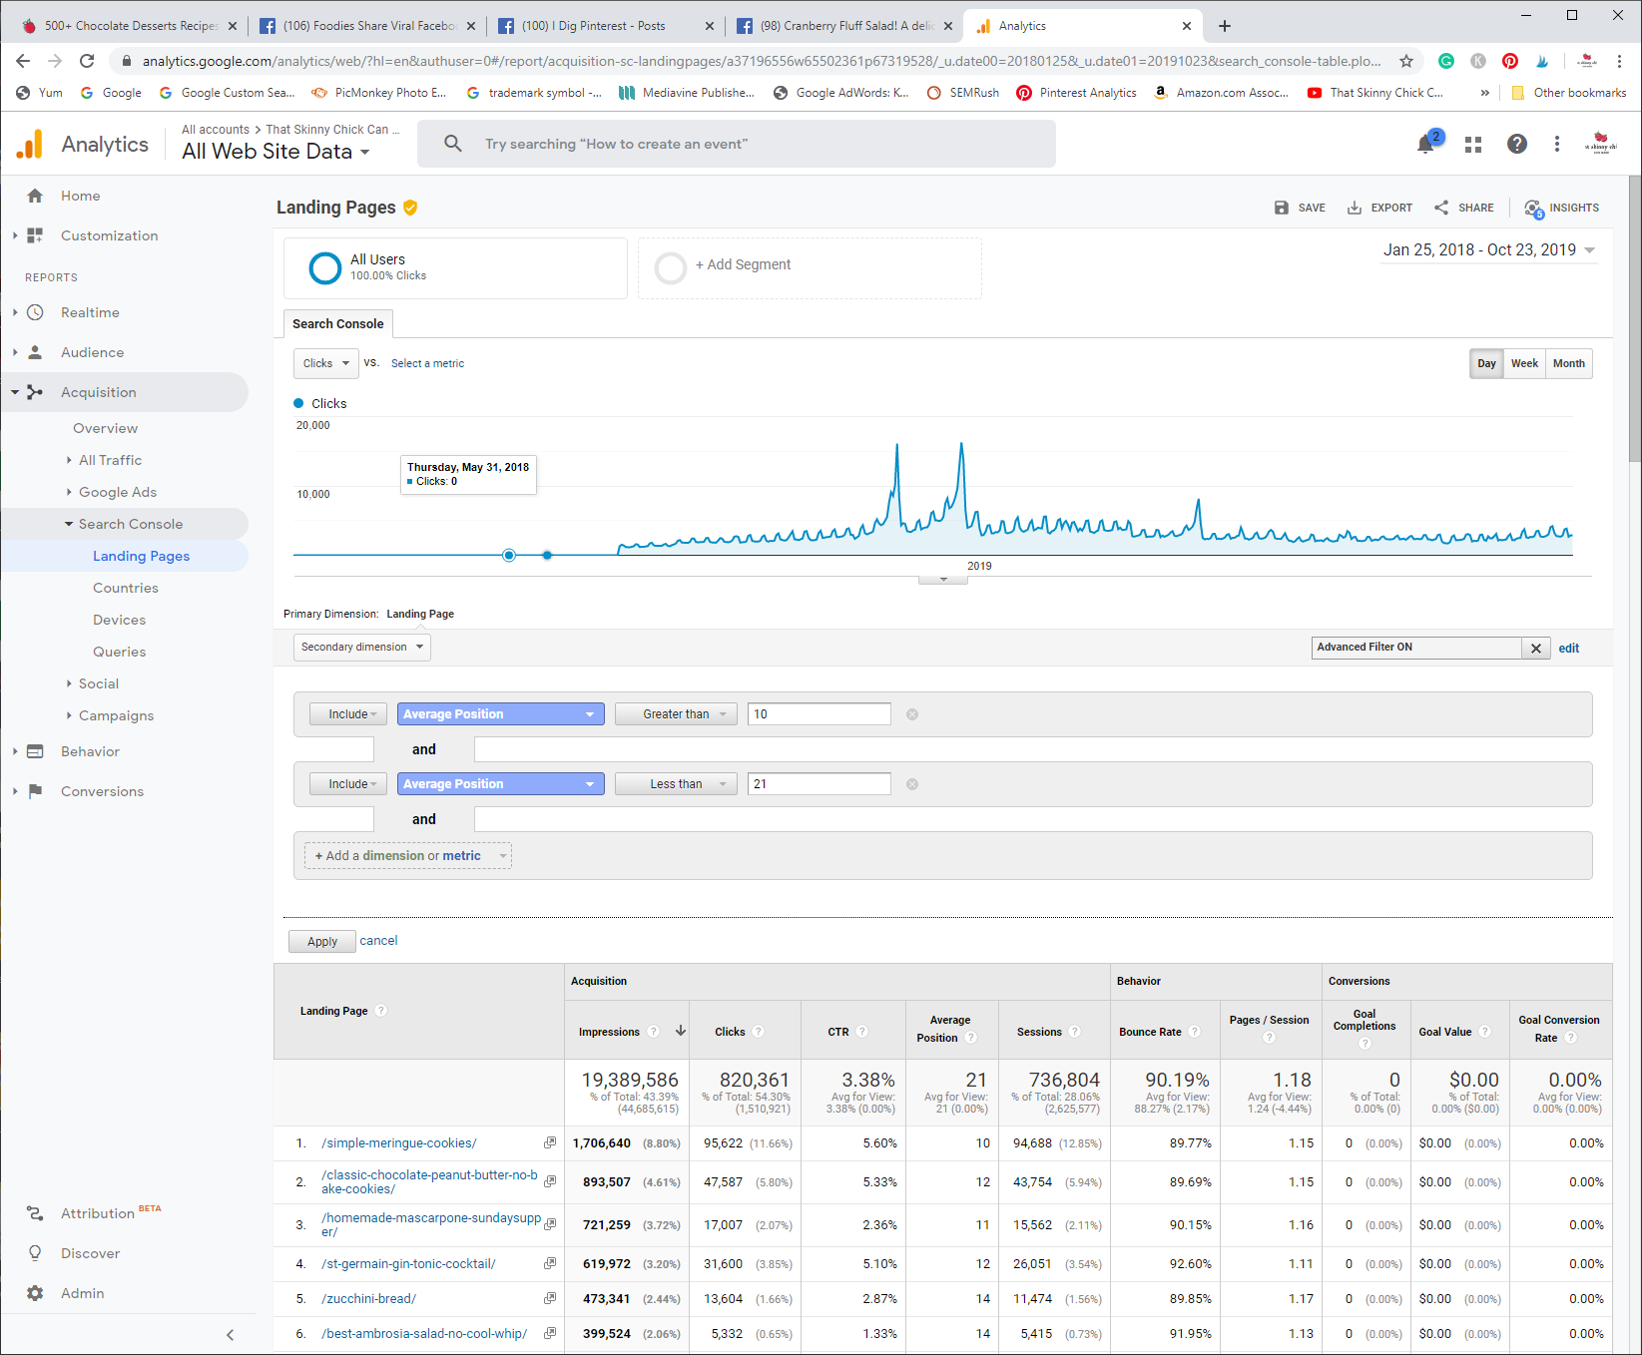
Task: Open the date range dropdown
Action: (x=1488, y=250)
